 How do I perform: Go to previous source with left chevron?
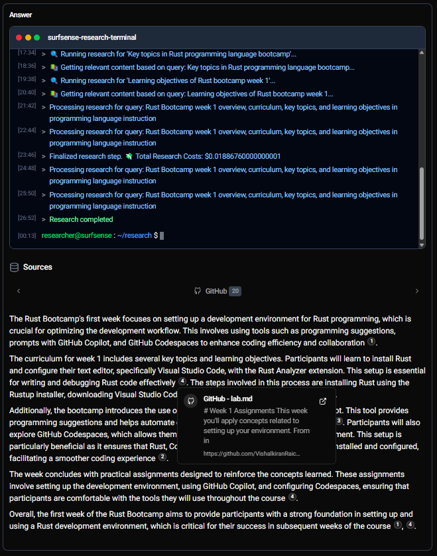[19, 291]
